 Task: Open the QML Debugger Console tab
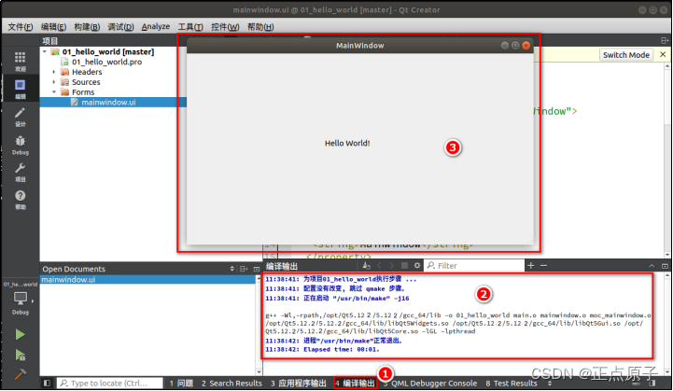coord(430,384)
